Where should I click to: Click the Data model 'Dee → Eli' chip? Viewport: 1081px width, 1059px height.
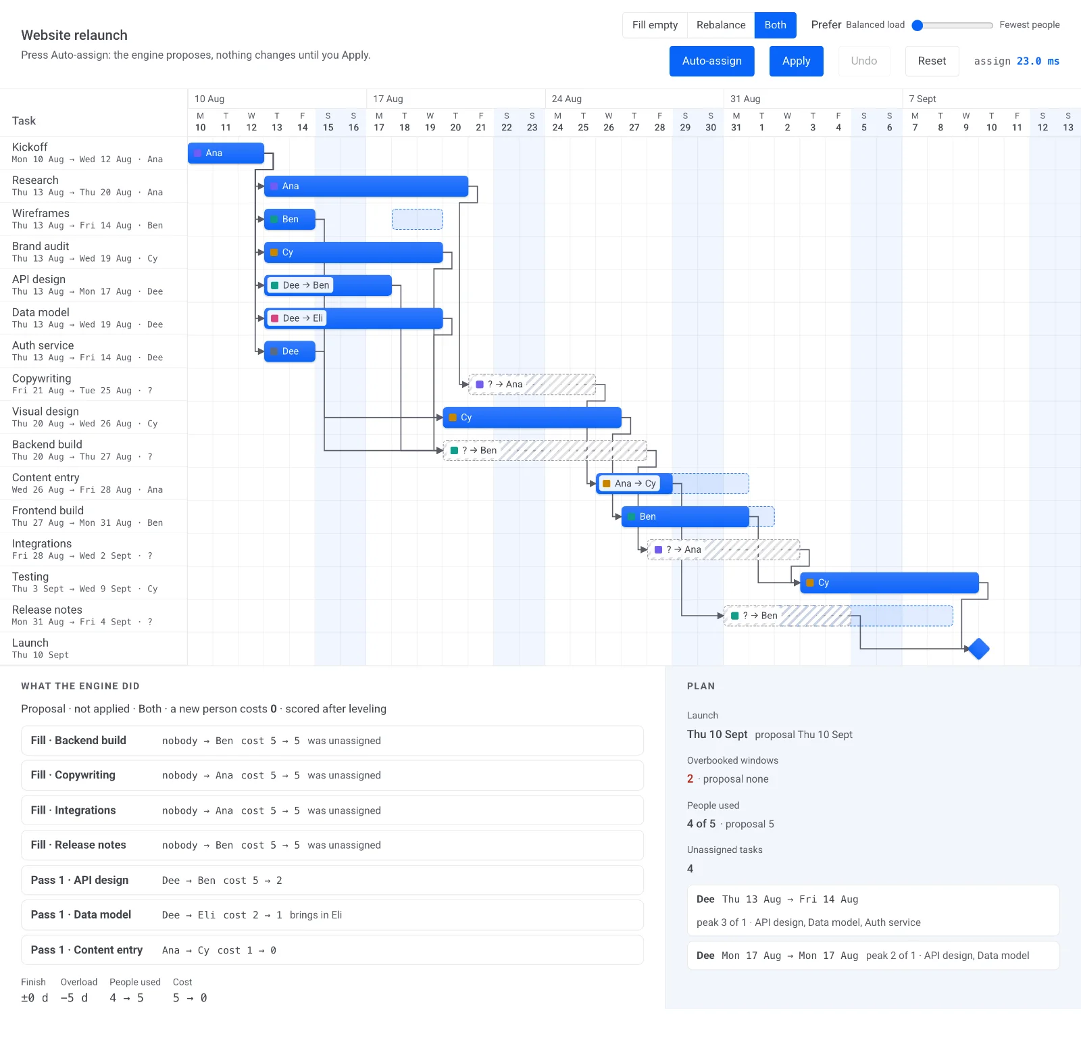(x=297, y=318)
